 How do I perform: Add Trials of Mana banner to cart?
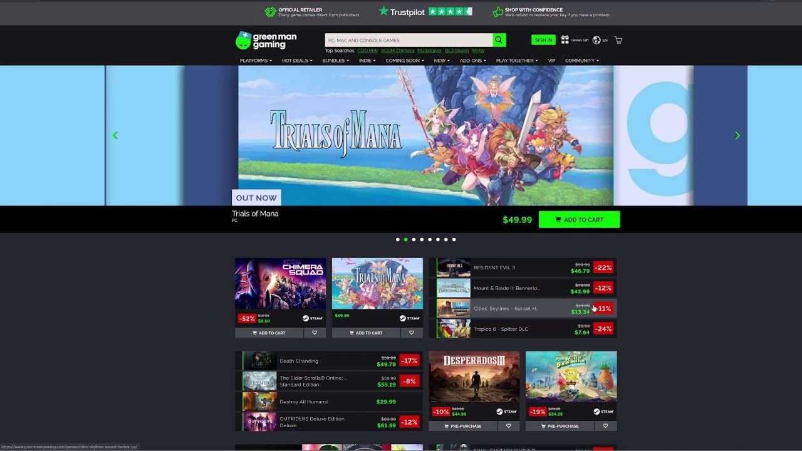(x=579, y=220)
